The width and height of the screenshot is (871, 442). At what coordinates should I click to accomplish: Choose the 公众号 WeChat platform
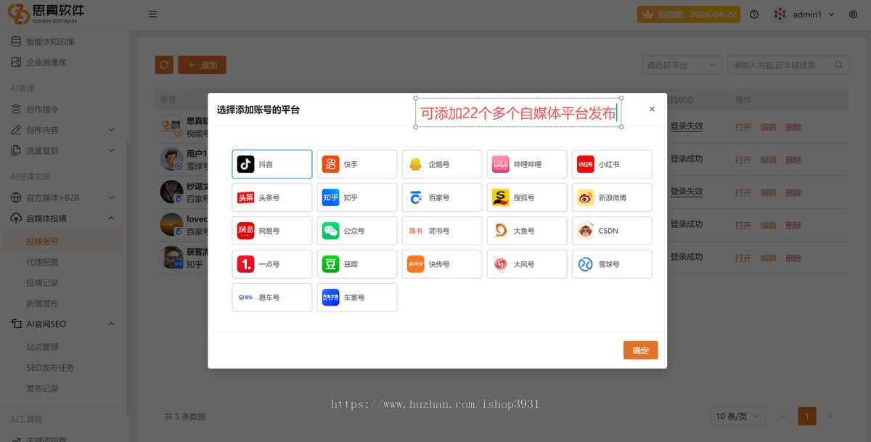[357, 231]
